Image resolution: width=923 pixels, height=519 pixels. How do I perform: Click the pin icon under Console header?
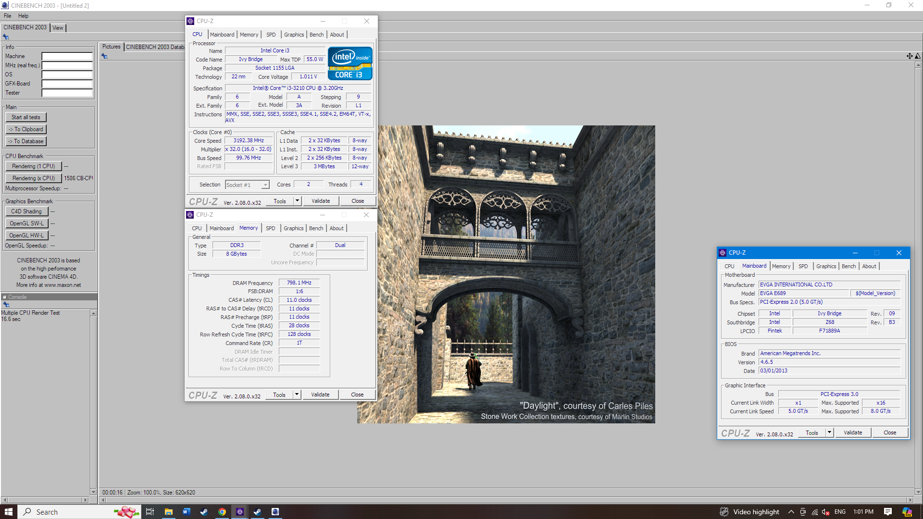click(6, 305)
